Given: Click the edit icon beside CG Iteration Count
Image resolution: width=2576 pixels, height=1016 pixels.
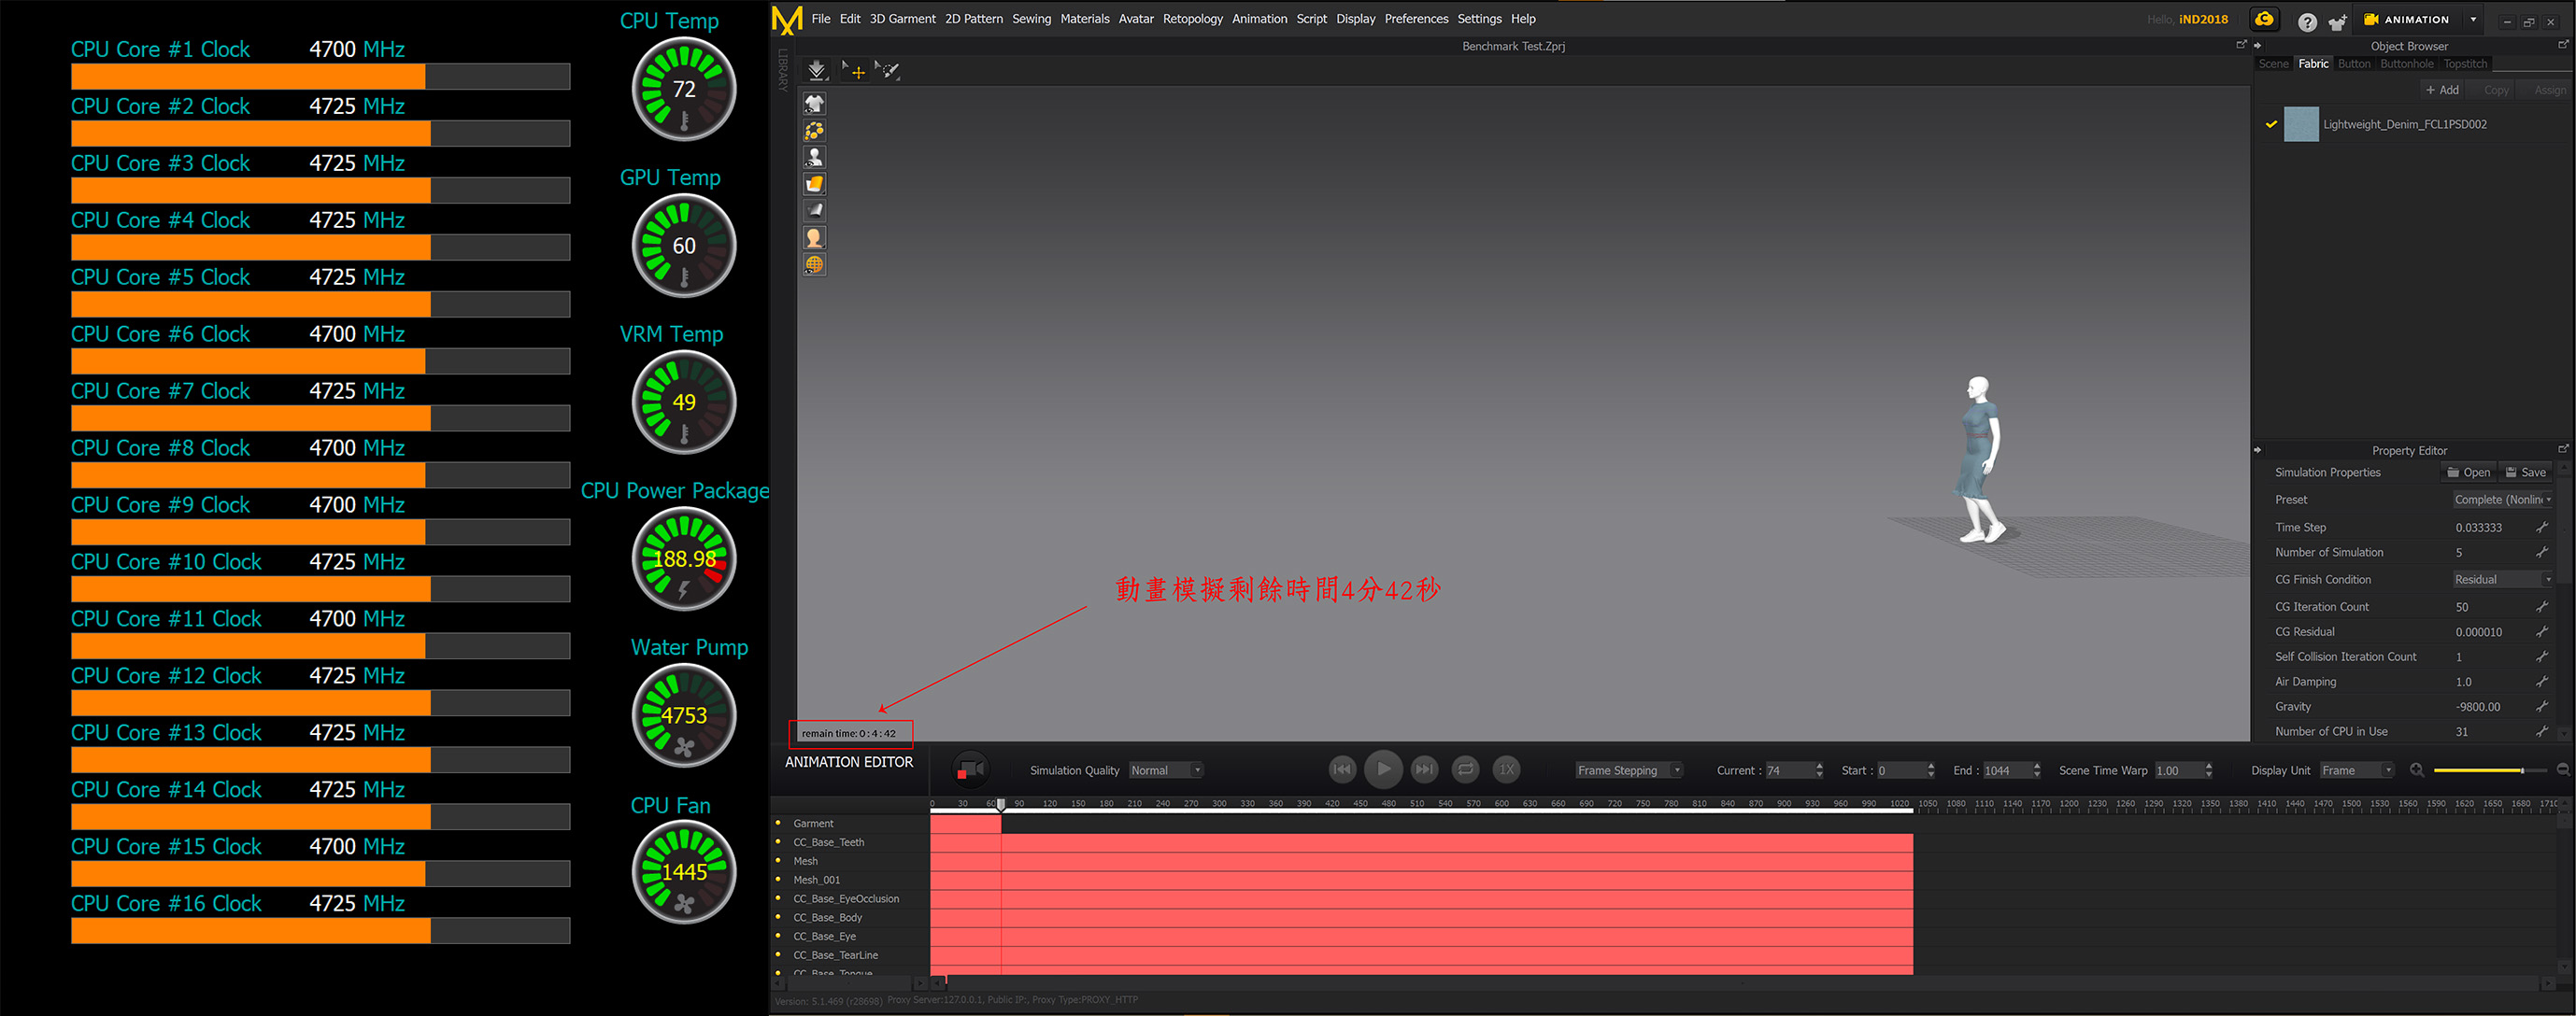Looking at the screenshot, I should pos(2541,605).
